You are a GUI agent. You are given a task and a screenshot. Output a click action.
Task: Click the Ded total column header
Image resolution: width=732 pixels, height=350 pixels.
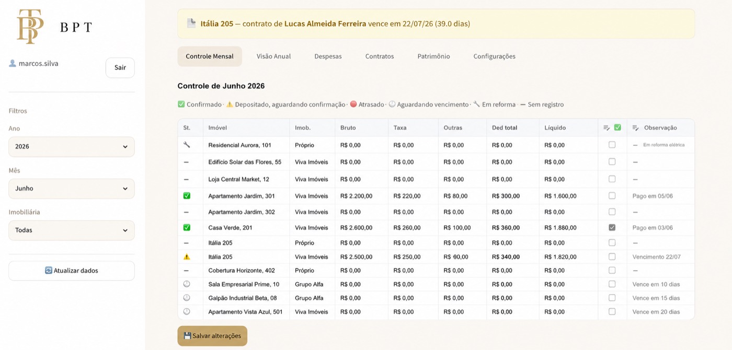click(x=513, y=127)
